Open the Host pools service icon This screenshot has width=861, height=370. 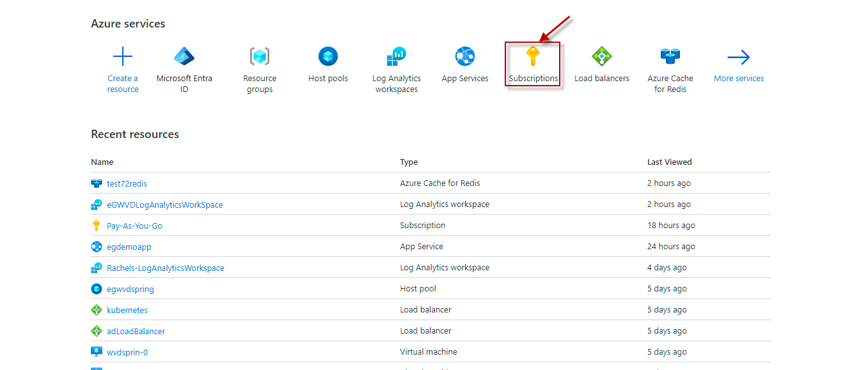pyautogui.click(x=328, y=57)
